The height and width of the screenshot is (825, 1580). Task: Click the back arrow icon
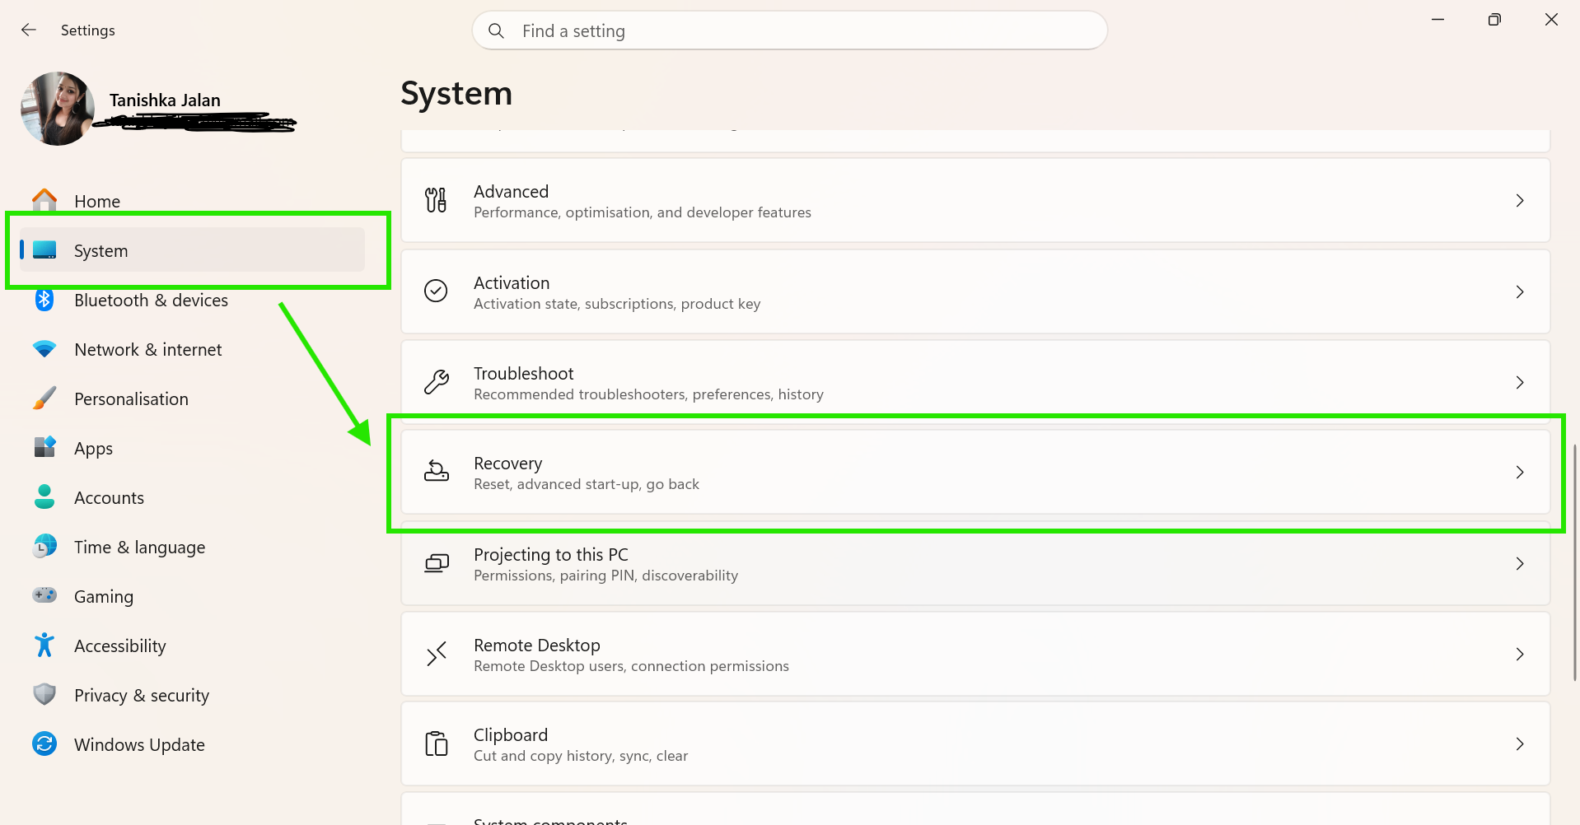(x=29, y=30)
